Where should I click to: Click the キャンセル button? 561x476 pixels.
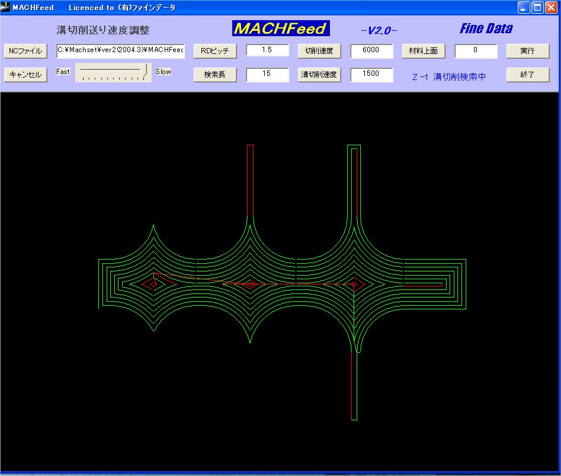click(x=25, y=75)
